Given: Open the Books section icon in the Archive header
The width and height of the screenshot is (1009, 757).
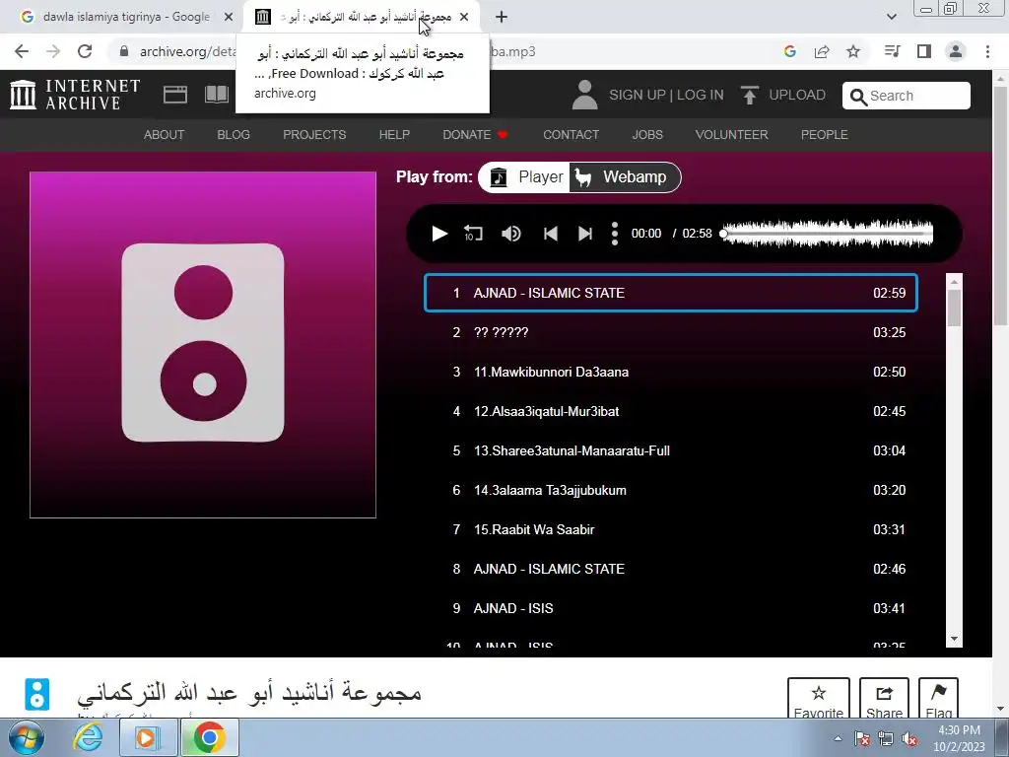Looking at the screenshot, I should pyautogui.click(x=217, y=95).
